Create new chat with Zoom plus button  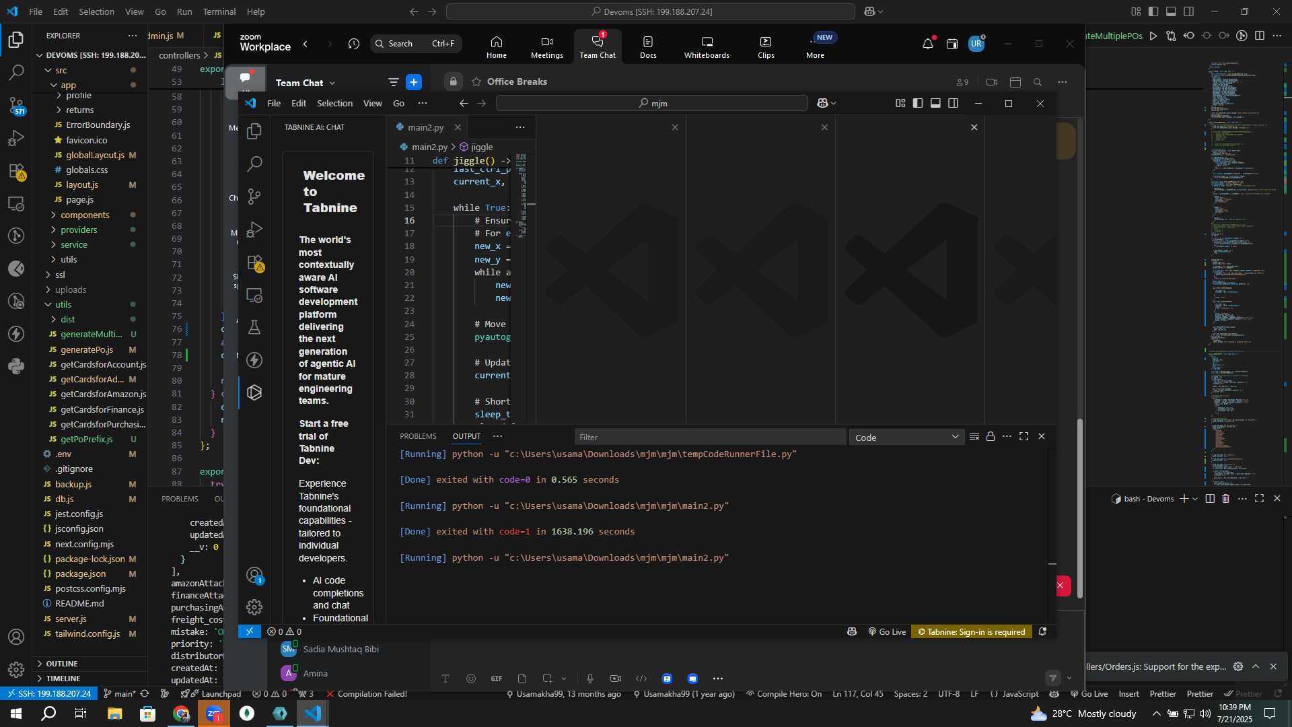click(414, 82)
